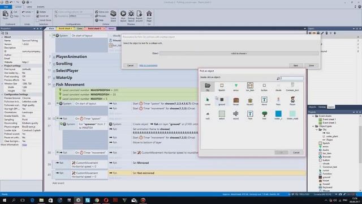This screenshot has height=204, width=362.
Task: Open the Main layout tab
Action: pos(51,28)
